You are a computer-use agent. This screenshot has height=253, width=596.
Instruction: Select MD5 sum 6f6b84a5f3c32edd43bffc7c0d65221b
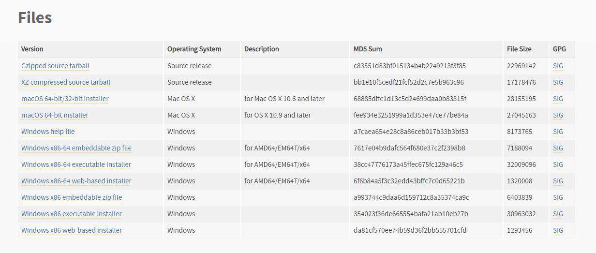pos(409,181)
